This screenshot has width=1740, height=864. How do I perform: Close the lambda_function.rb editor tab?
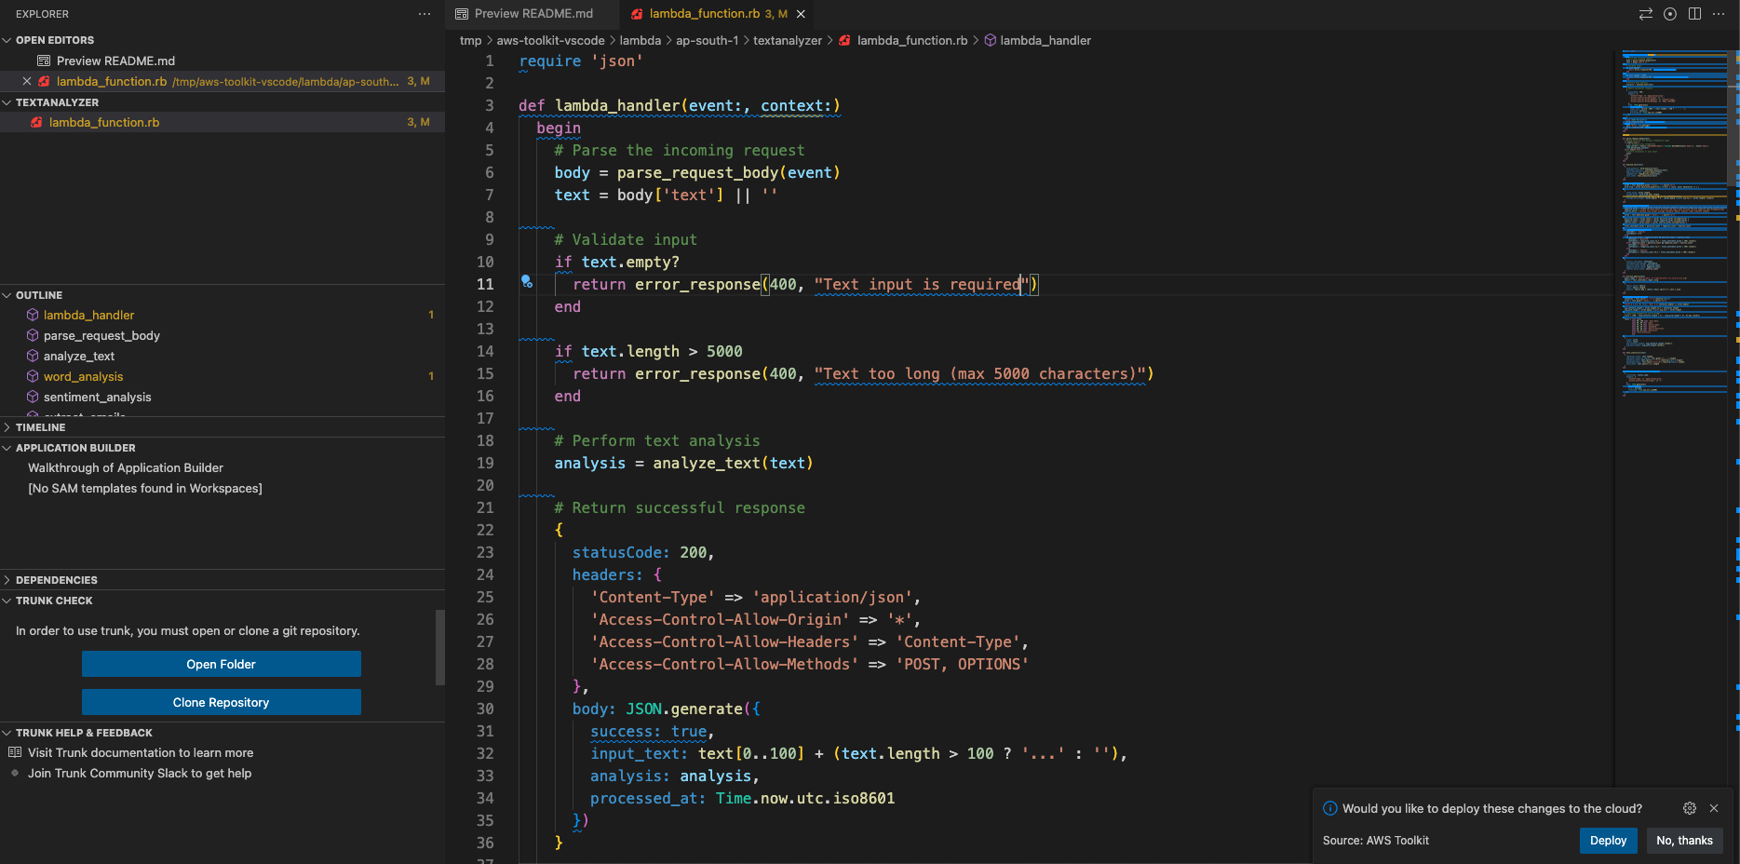click(x=801, y=14)
